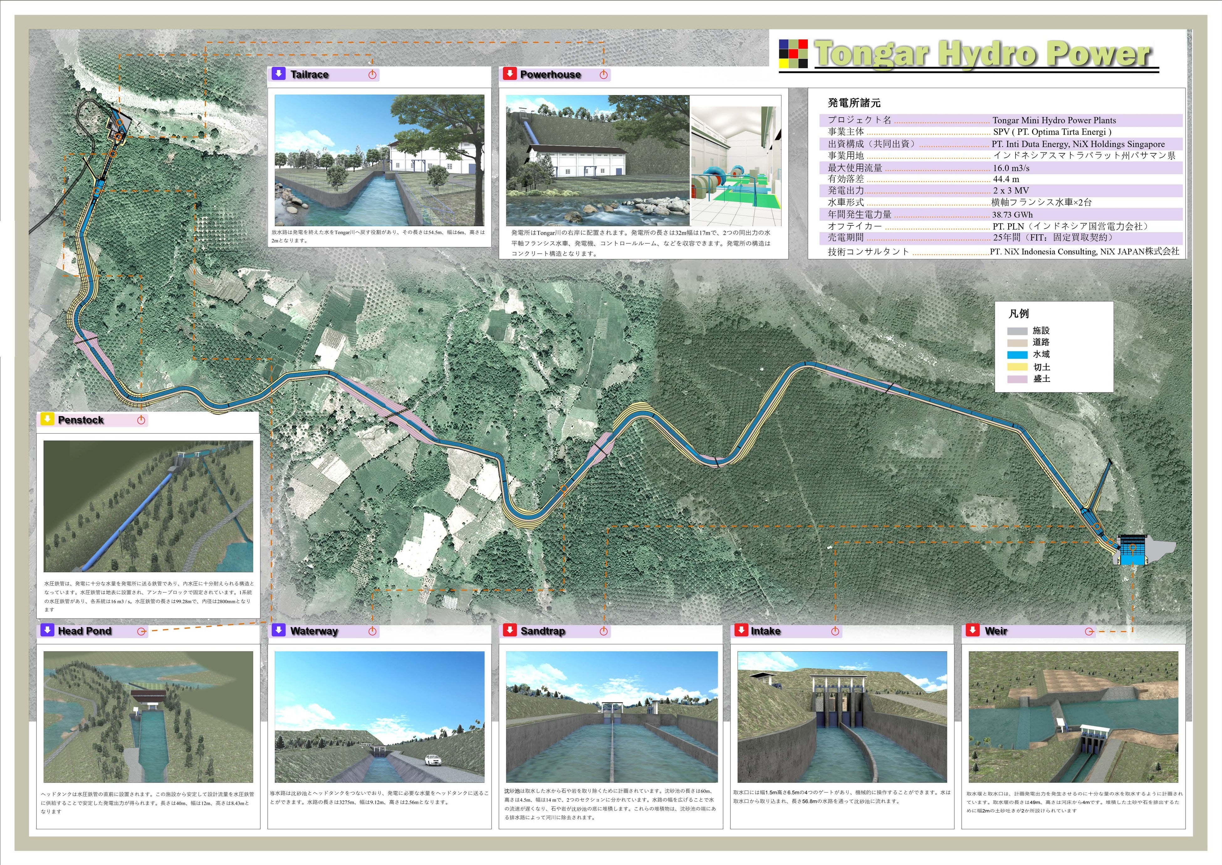1222x865 pixels.
Task: Click the circular marker on the Sandtrap header
Action: (603, 631)
